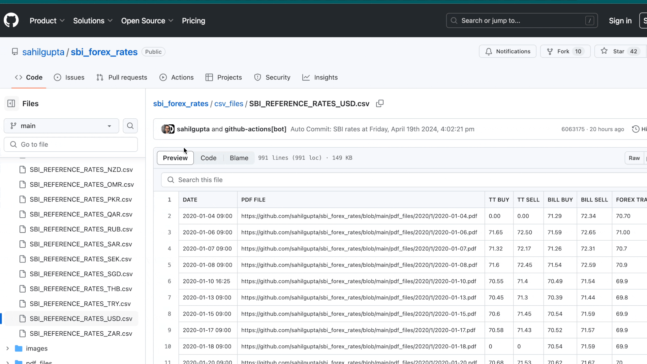Click the Search this file field
This screenshot has width=647, height=364.
(x=404, y=180)
